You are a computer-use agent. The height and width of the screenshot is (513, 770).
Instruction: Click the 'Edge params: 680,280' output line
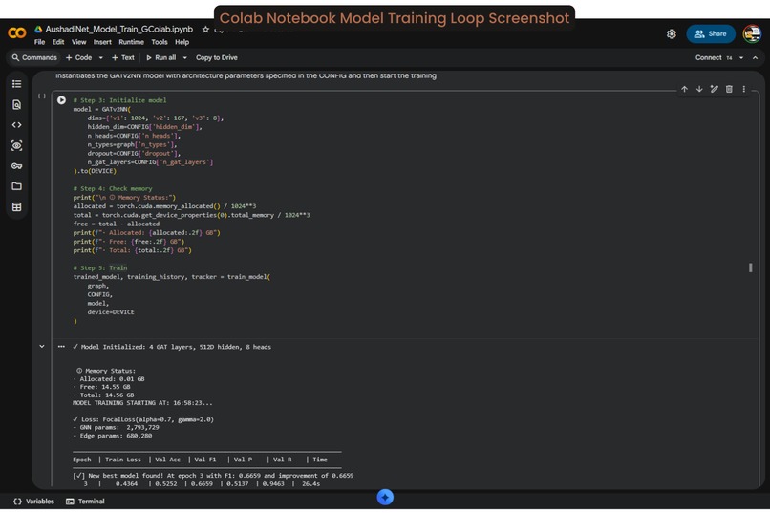point(113,436)
